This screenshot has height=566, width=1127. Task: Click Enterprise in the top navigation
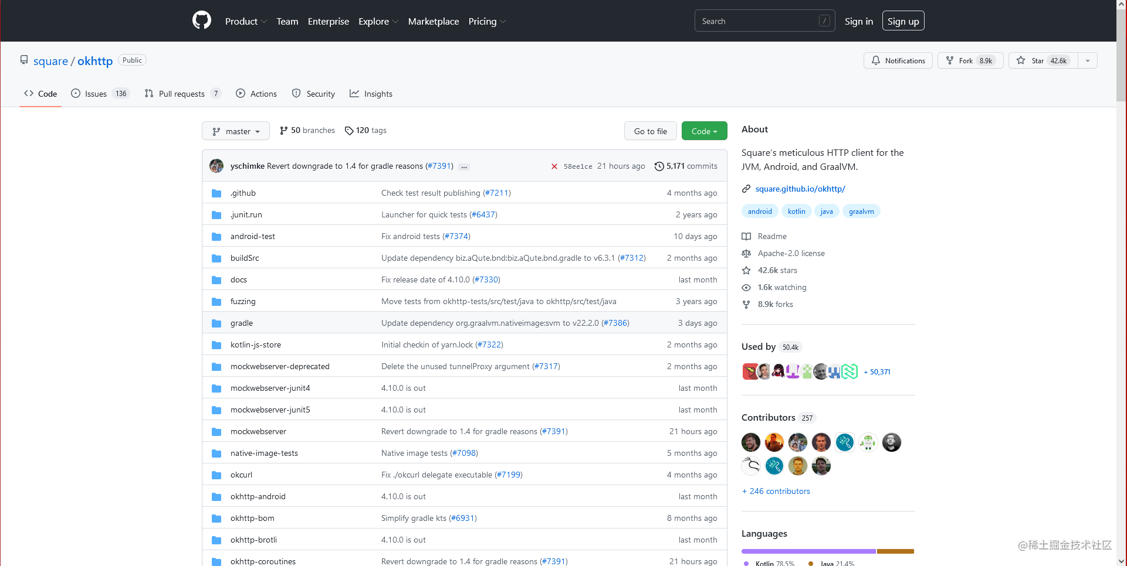click(x=329, y=21)
